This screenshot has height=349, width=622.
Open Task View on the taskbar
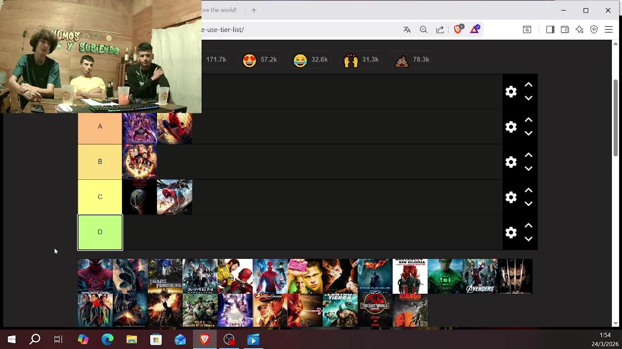tap(58, 340)
